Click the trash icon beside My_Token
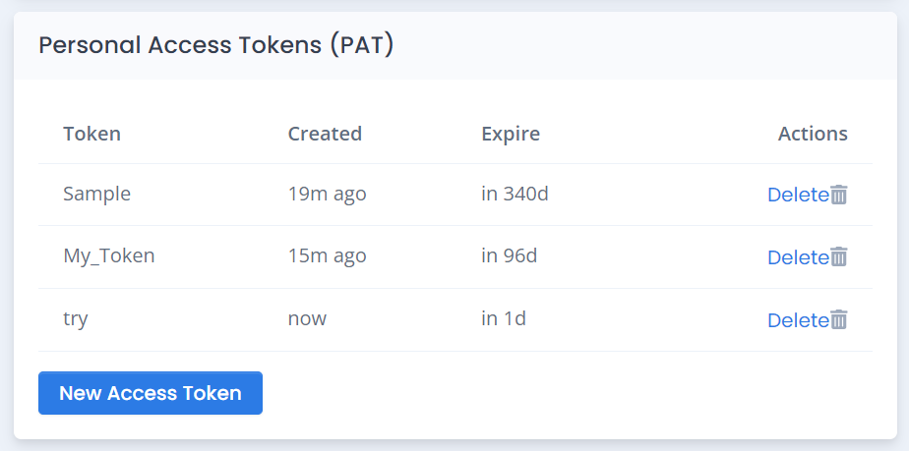This screenshot has width=909, height=451. [x=839, y=257]
